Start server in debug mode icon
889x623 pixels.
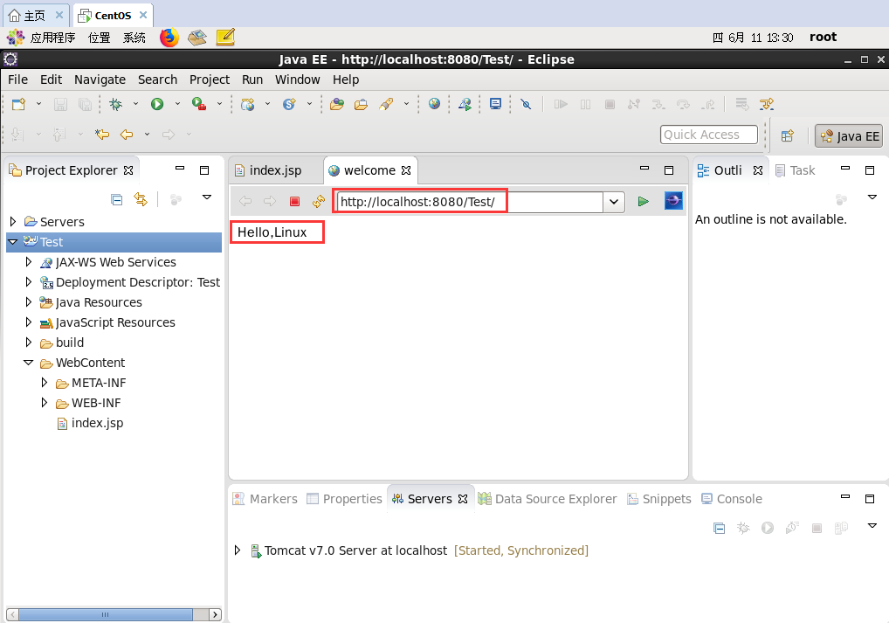click(x=743, y=529)
